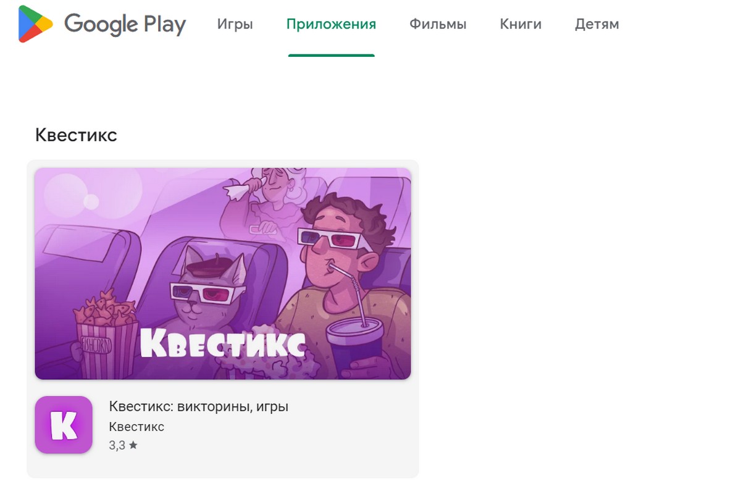Click the large Квестикс lettering in the banner
The image size is (741, 494).
[x=222, y=343]
